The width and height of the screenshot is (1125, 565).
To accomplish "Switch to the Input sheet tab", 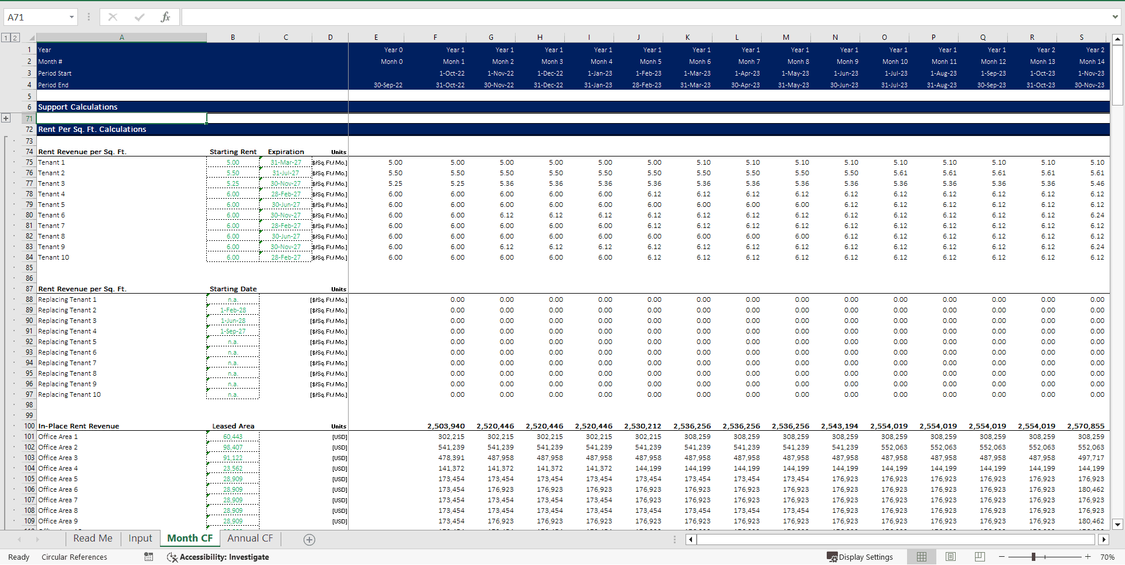I will point(139,538).
